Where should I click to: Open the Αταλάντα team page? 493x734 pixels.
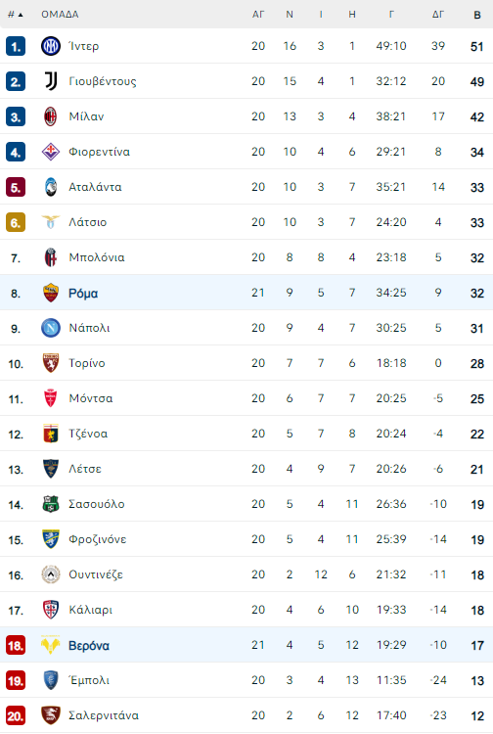click(96, 187)
